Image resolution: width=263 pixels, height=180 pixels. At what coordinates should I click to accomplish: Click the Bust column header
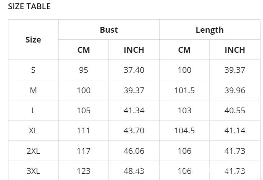pyautogui.click(x=109, y=30)
